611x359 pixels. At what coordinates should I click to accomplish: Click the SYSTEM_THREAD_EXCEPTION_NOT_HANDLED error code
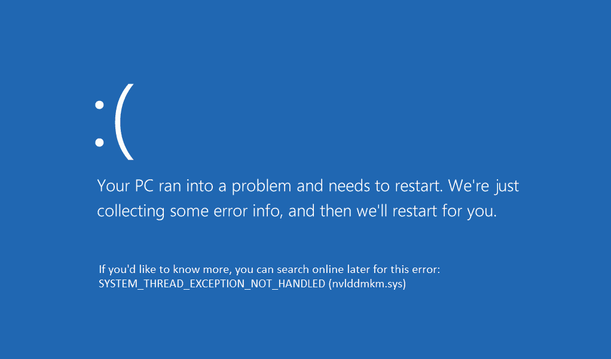[x=212, y=284]
